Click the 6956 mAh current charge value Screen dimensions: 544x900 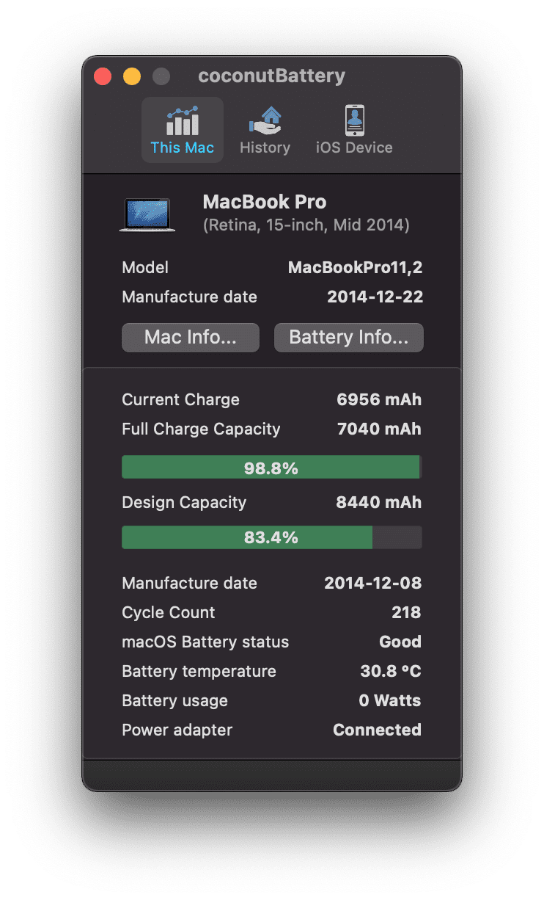click(x=379, y=400)
